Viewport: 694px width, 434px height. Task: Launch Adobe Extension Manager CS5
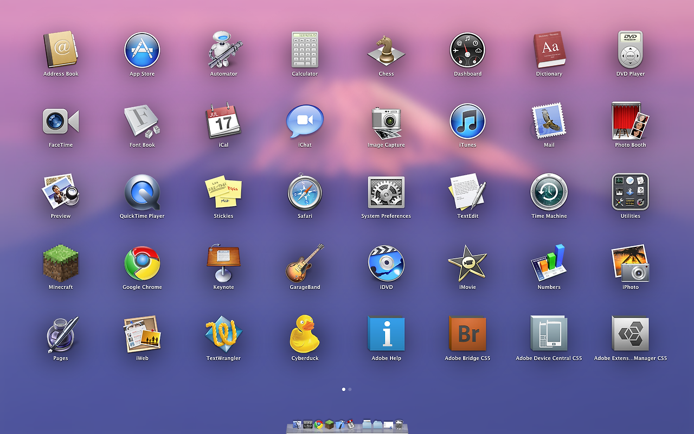point(630,334)
